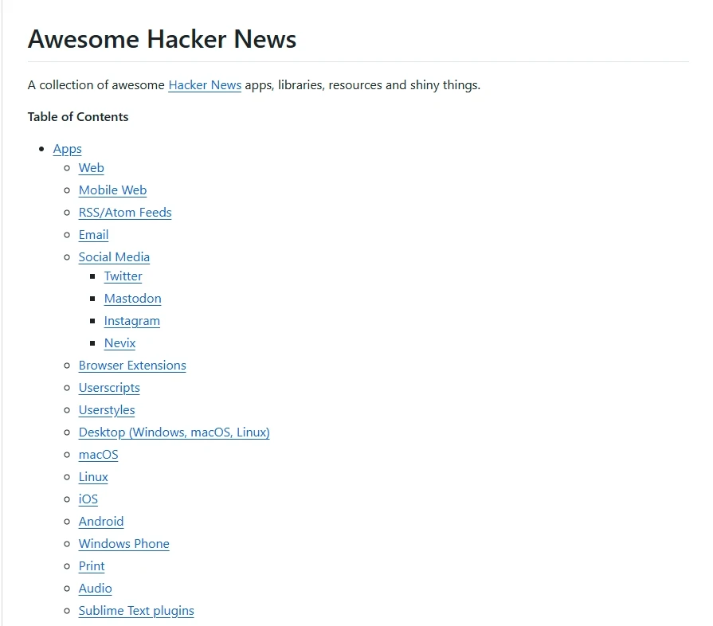
Task: Open Desktop (Windows, macOS, Linux) link
Action: (x=174, y=432)
